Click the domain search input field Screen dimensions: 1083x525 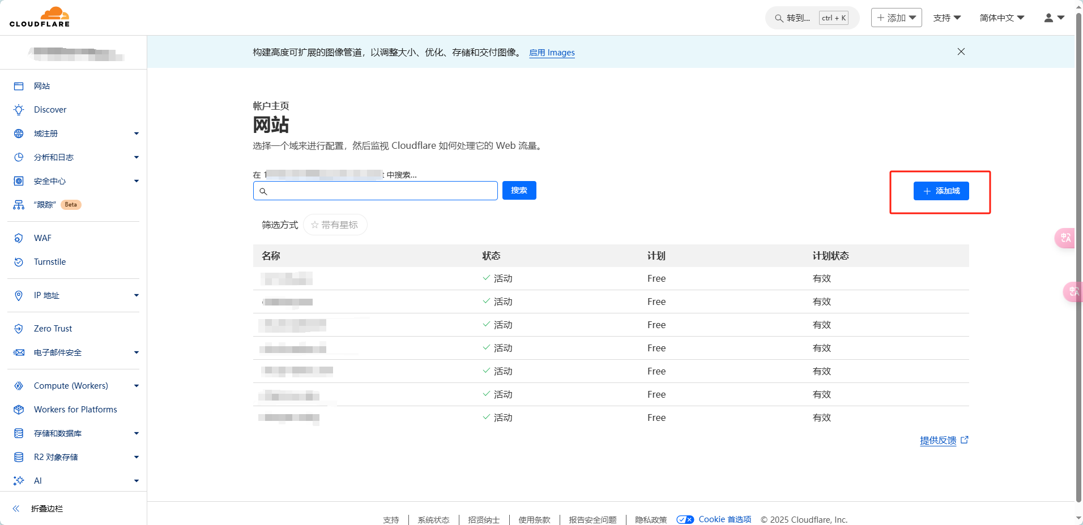pos(376,191)
